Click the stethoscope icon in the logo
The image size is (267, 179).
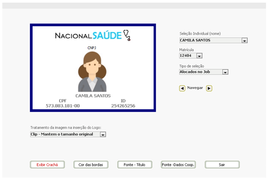click(x=127, y=35)
